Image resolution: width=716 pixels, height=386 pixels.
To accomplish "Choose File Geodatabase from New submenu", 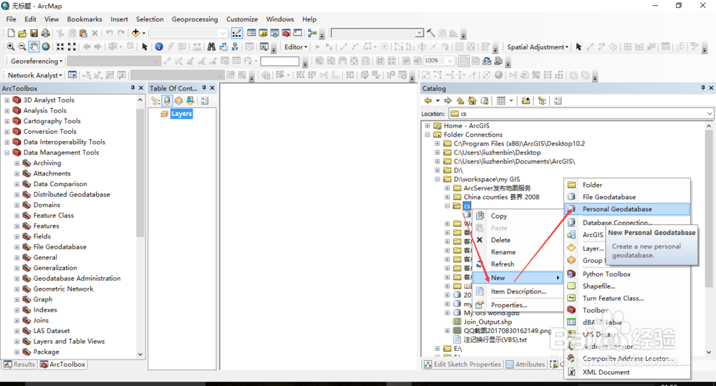I will [x=627, y=197].
